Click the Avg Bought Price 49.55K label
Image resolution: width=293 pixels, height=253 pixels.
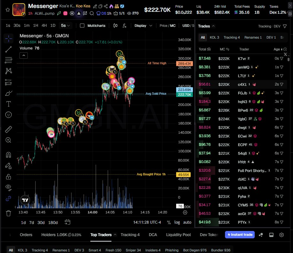pos(184,175)
